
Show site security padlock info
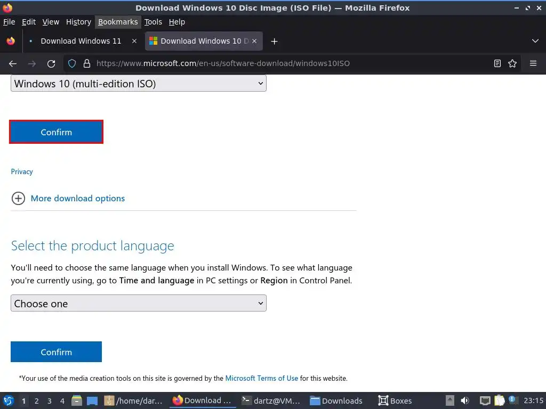tap(87, 64)
